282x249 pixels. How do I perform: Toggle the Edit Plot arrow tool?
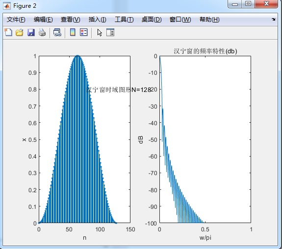100,33
